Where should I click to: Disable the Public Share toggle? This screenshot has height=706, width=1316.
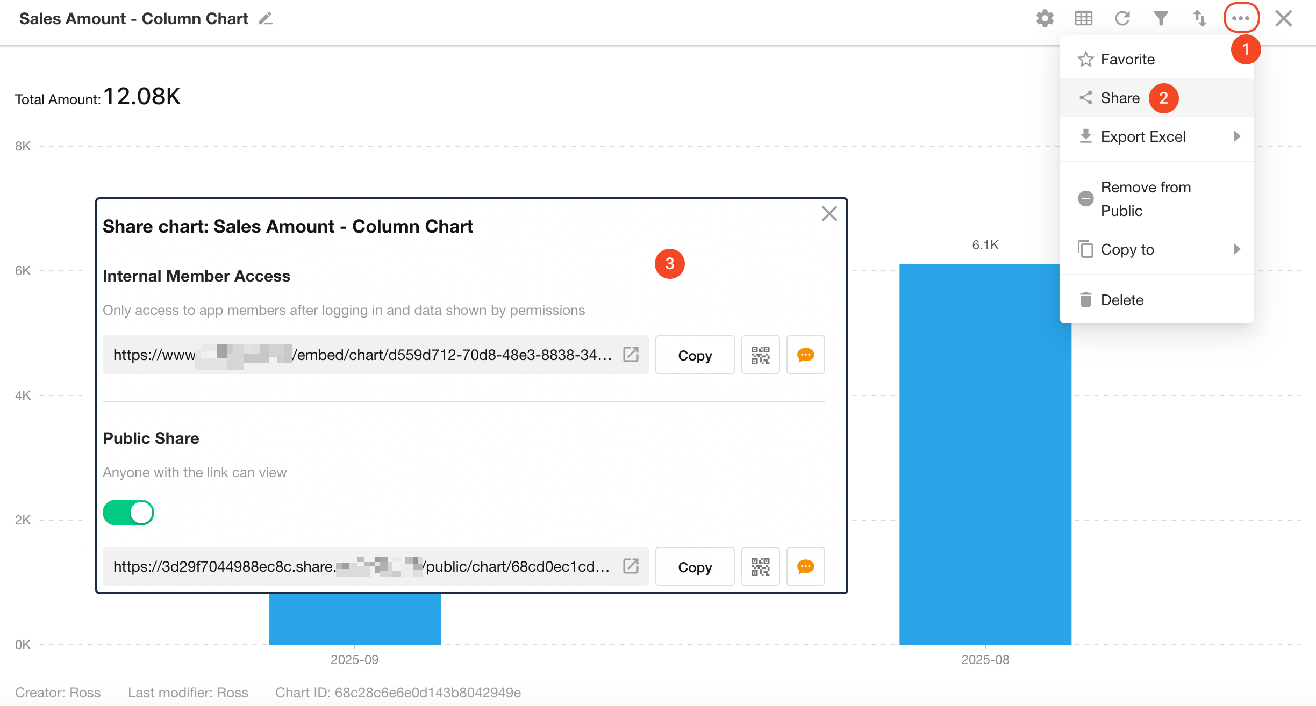(x=128, y=513)
